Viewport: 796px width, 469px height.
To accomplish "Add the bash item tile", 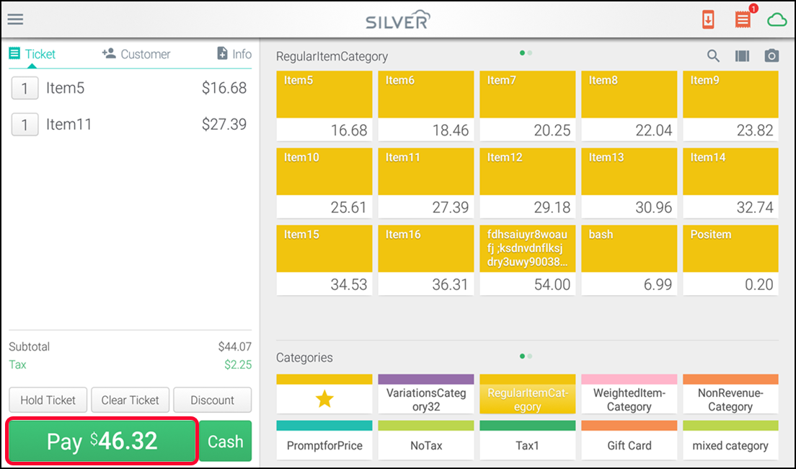I will 629,260.
